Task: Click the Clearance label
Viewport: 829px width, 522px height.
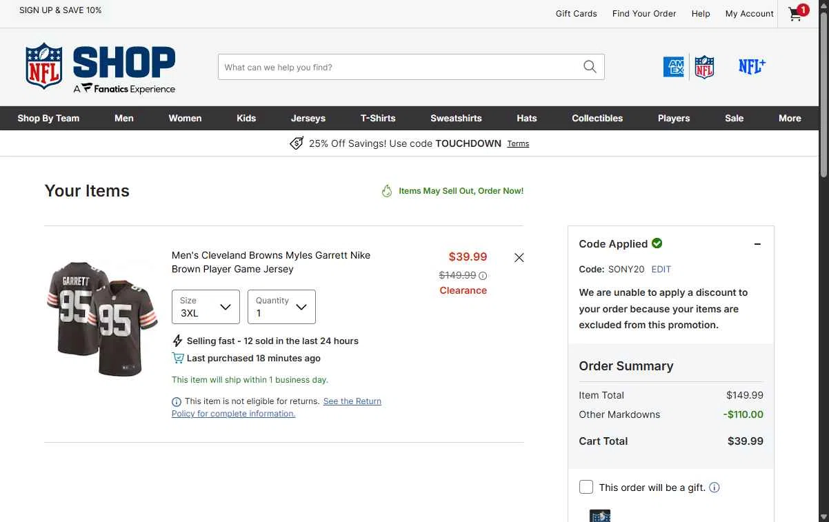Action: click(463, 290)
